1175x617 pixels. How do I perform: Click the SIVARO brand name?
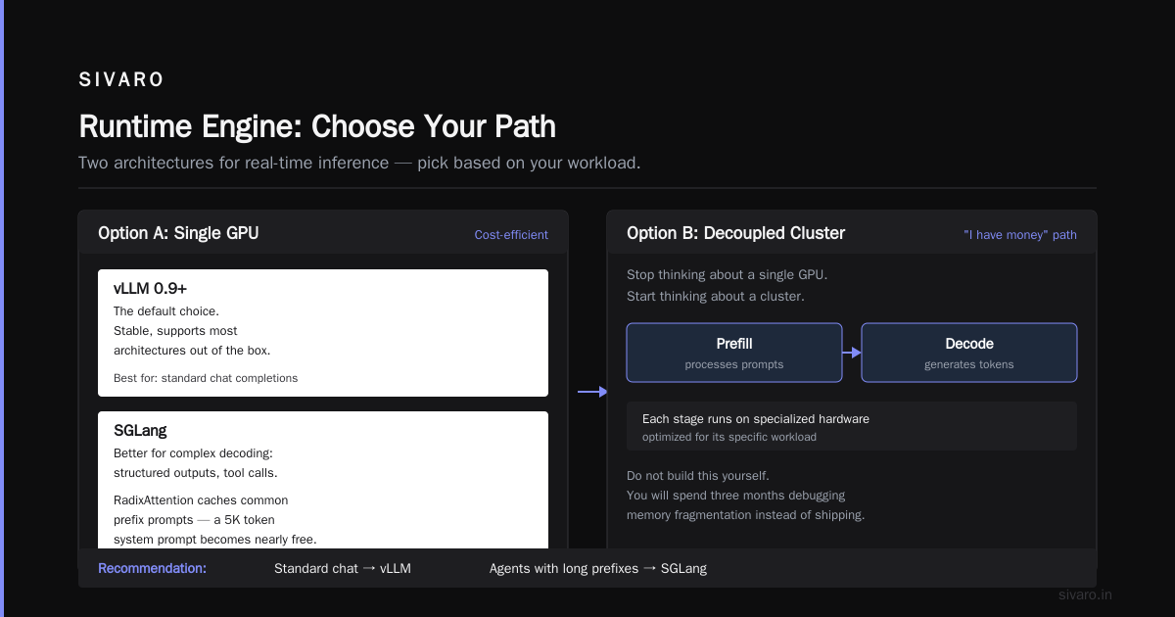[121, 80]
